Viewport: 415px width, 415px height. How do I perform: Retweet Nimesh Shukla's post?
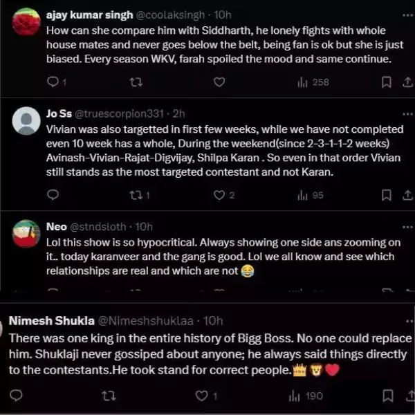108,396
